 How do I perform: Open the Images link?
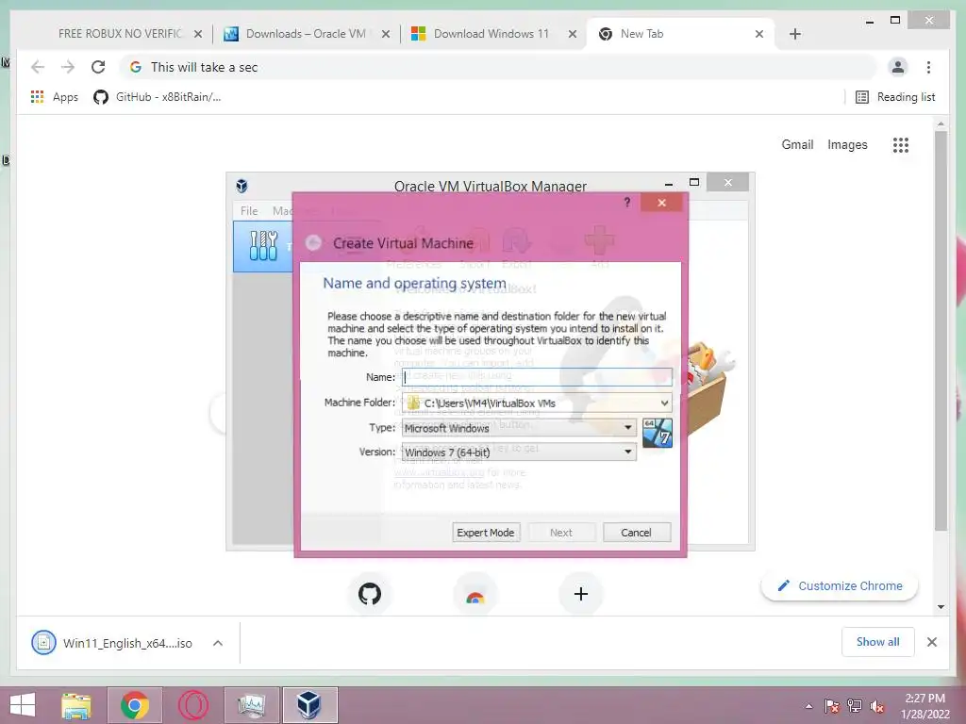pos(847,144)
